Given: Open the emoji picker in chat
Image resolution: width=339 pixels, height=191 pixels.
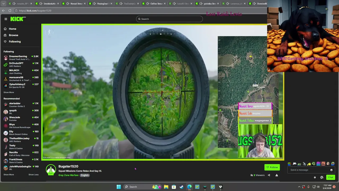Looking at the screenshot, I should [x=331, y=170].
